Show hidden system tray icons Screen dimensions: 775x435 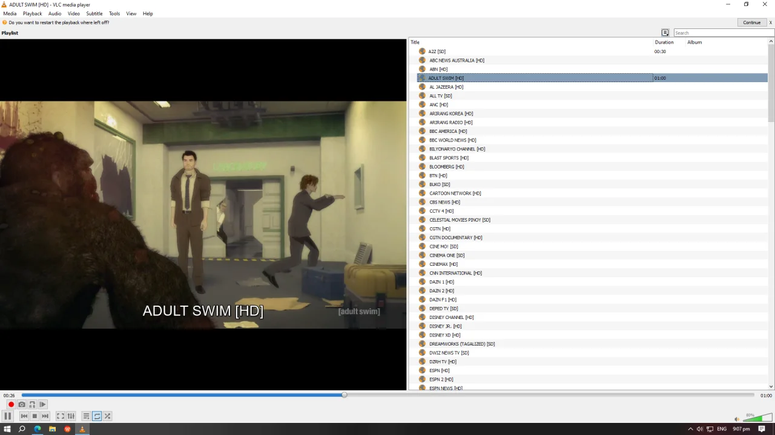click(690, 429)
